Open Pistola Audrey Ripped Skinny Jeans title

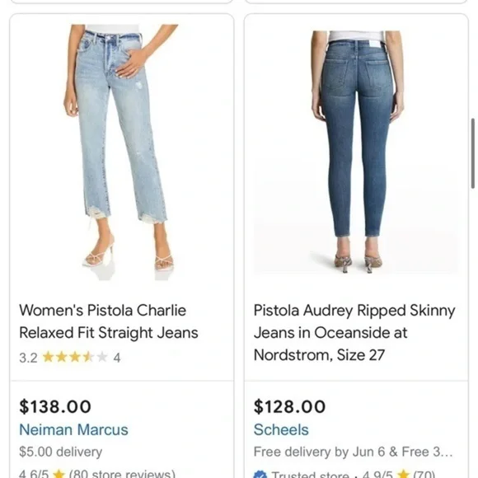(354, 333)
